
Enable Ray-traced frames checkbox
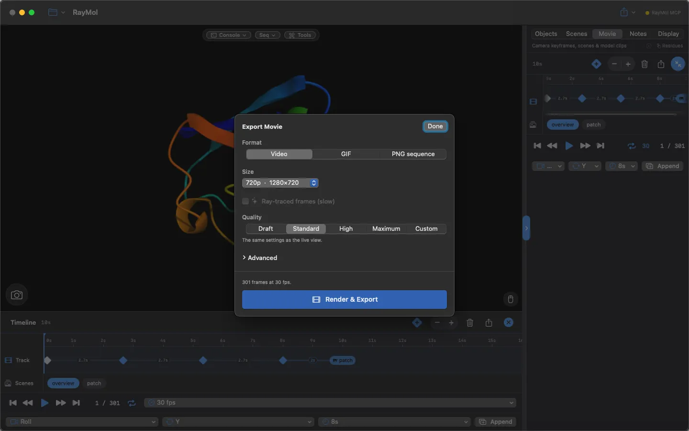click(x=245, y=202)
